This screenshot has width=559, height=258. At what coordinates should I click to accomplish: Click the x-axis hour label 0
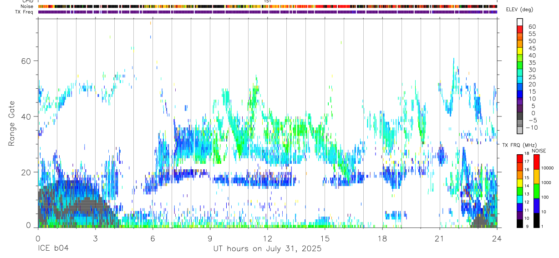pos(38,238)
